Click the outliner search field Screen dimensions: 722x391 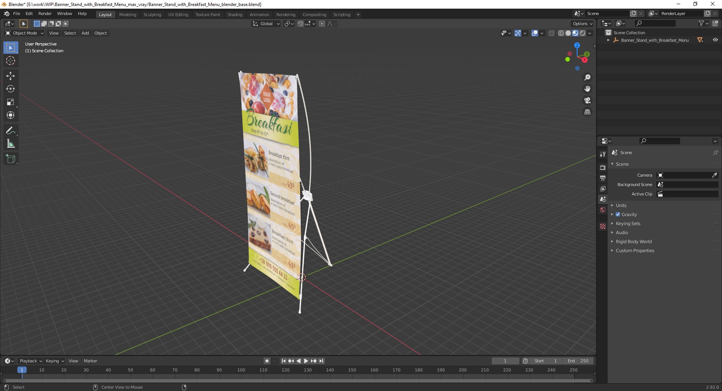coord(655,24)
